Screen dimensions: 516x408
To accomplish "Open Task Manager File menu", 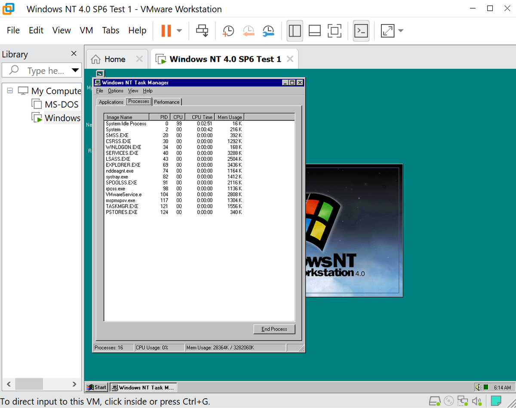I will 100,91.
